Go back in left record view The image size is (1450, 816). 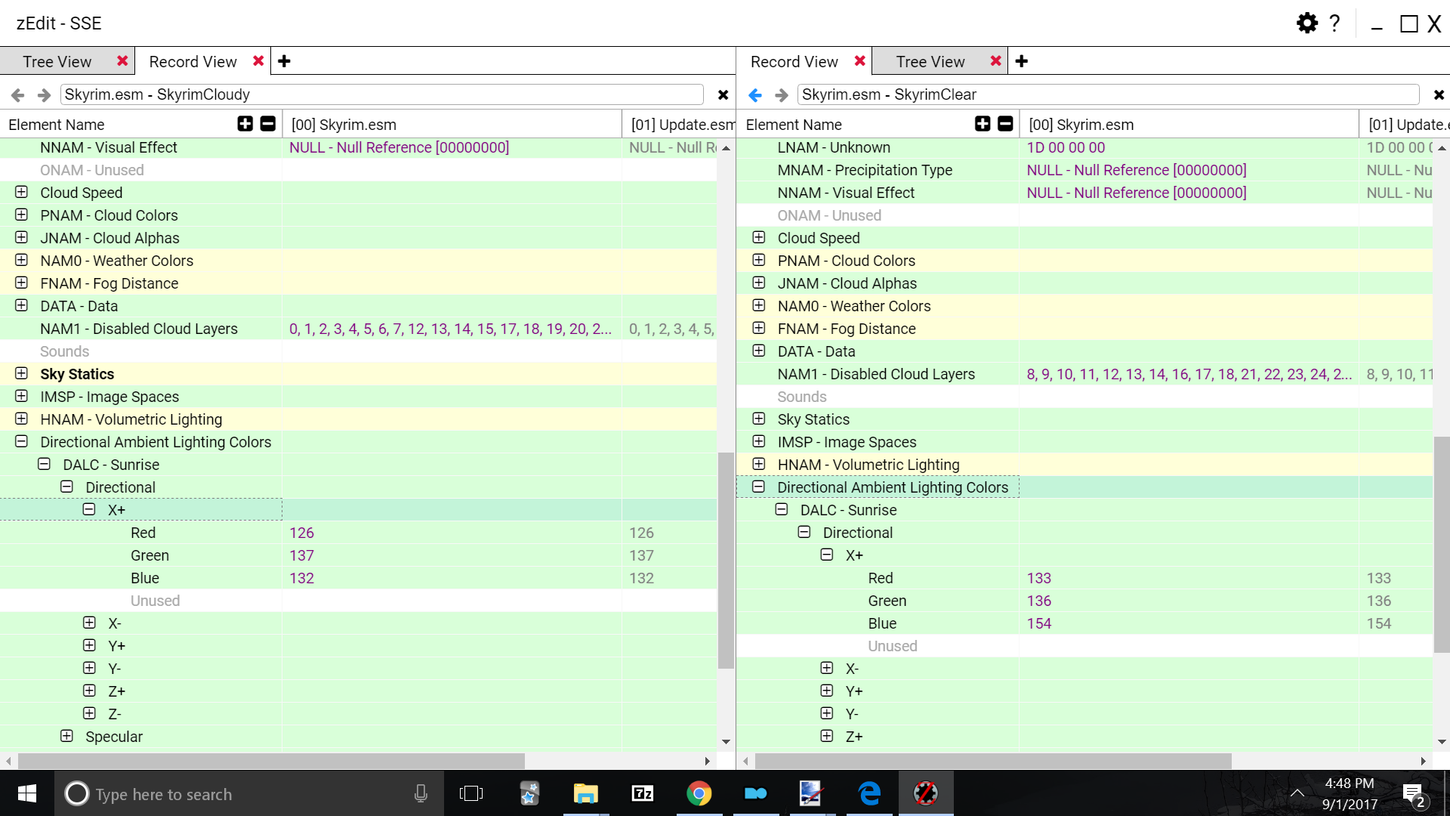tap(18, 94)
